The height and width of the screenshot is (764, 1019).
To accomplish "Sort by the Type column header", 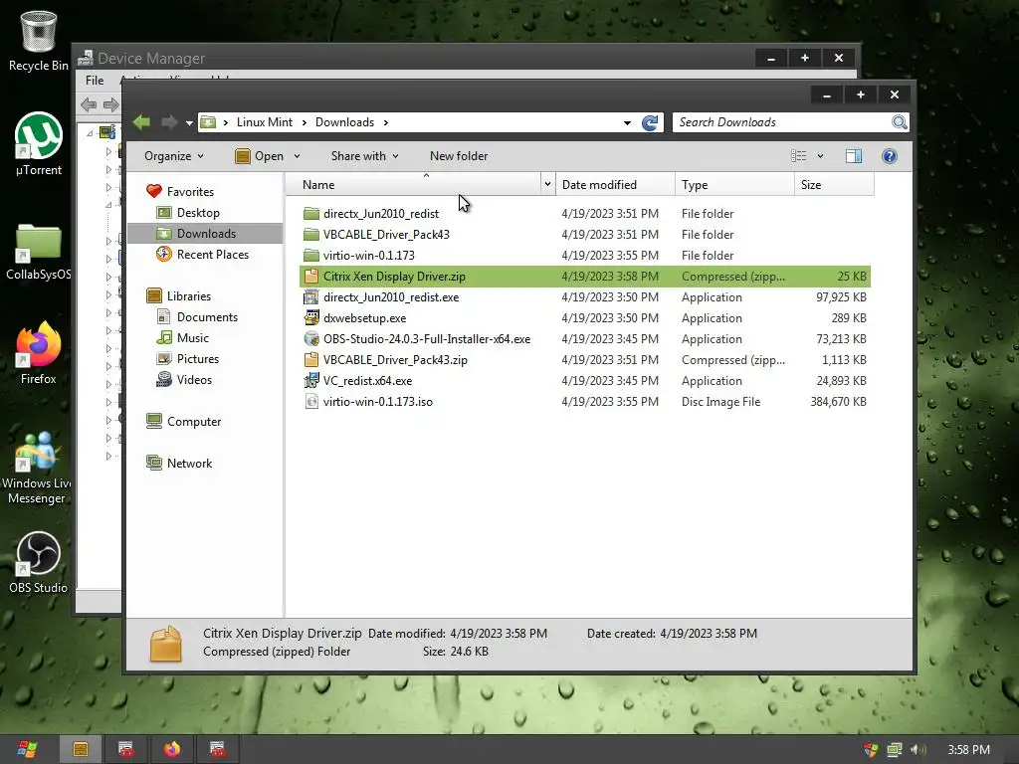I will (x=735, y=184).
